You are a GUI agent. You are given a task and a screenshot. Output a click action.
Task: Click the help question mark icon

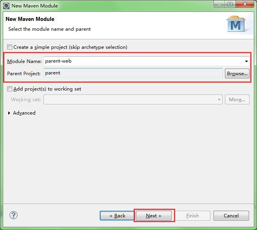click(13, 215)
